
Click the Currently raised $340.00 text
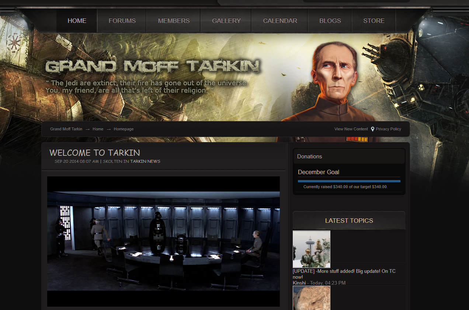click(x=345, y=187)
